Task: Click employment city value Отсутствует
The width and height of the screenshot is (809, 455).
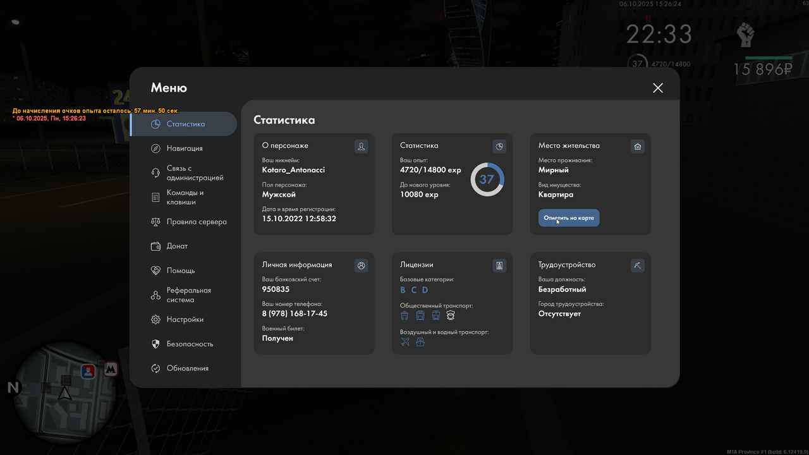Action: pyautogui.click(x=559, y=313)
